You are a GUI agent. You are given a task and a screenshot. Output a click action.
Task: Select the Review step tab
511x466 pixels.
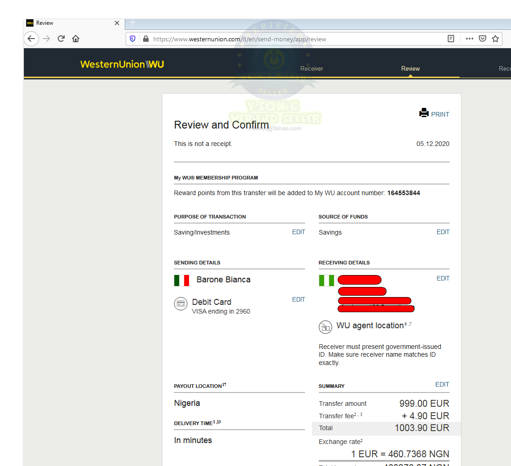(410, 68)
